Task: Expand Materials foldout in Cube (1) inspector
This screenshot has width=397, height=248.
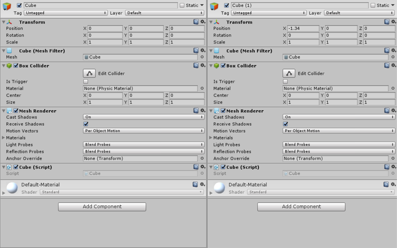Action: pos(211,138)
